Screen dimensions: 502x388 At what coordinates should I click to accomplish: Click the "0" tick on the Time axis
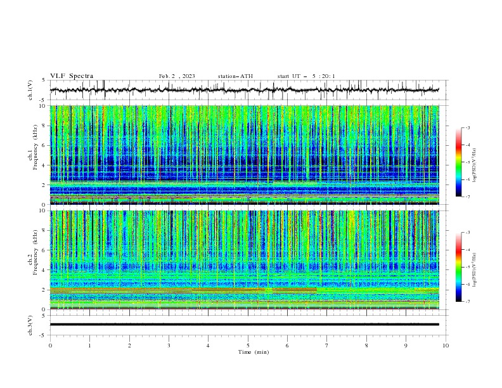(50, 346)
